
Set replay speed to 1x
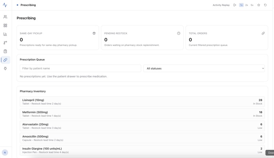[241, 5]
